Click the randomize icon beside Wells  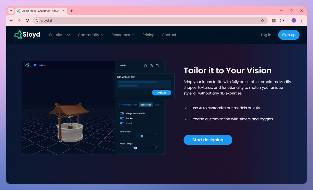145,66
